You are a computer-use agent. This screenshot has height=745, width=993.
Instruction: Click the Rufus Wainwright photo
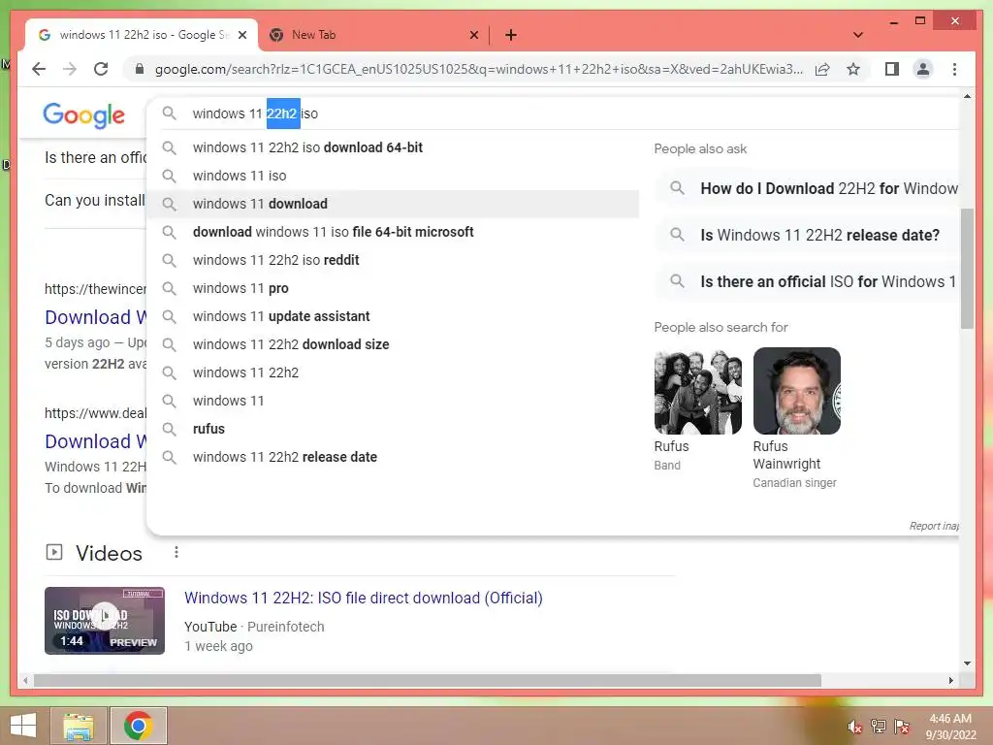point(797,391)
